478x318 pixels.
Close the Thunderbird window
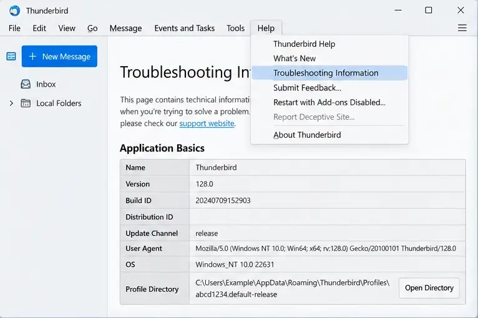tap(461, 11)
